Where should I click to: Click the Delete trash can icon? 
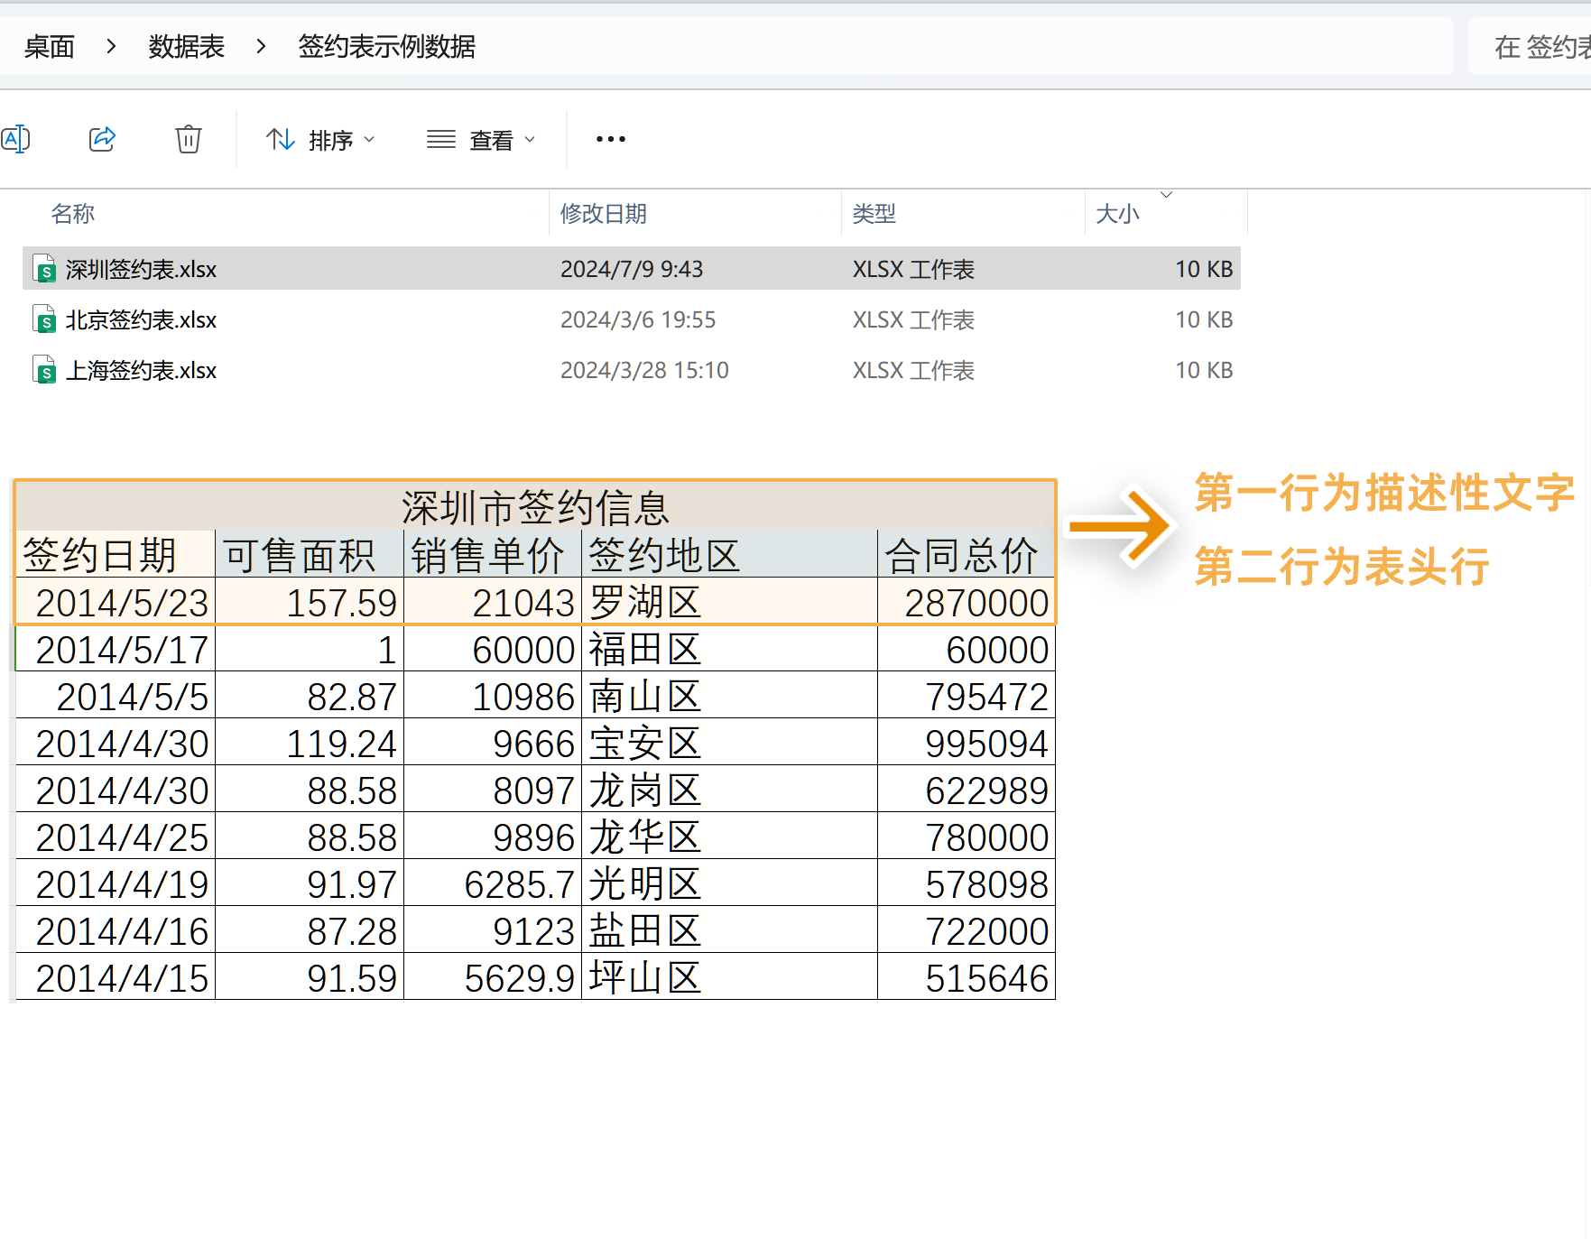189,139
